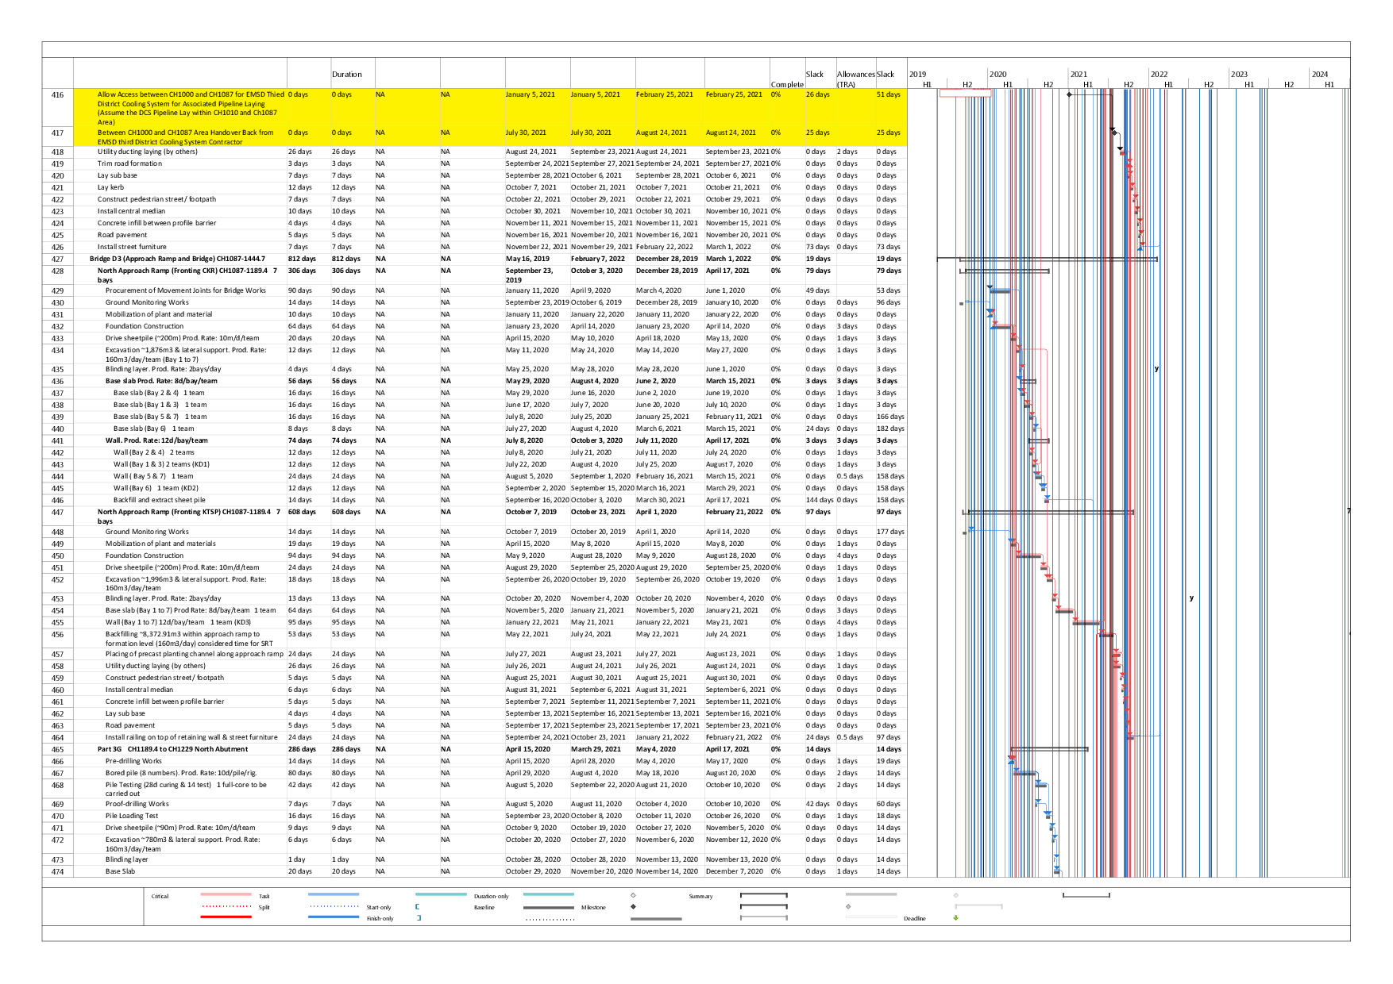Screen dimensions: 1393x984
Task: Click the pink Critical bar sample in the legend
Action: click(x=226, y=894)
